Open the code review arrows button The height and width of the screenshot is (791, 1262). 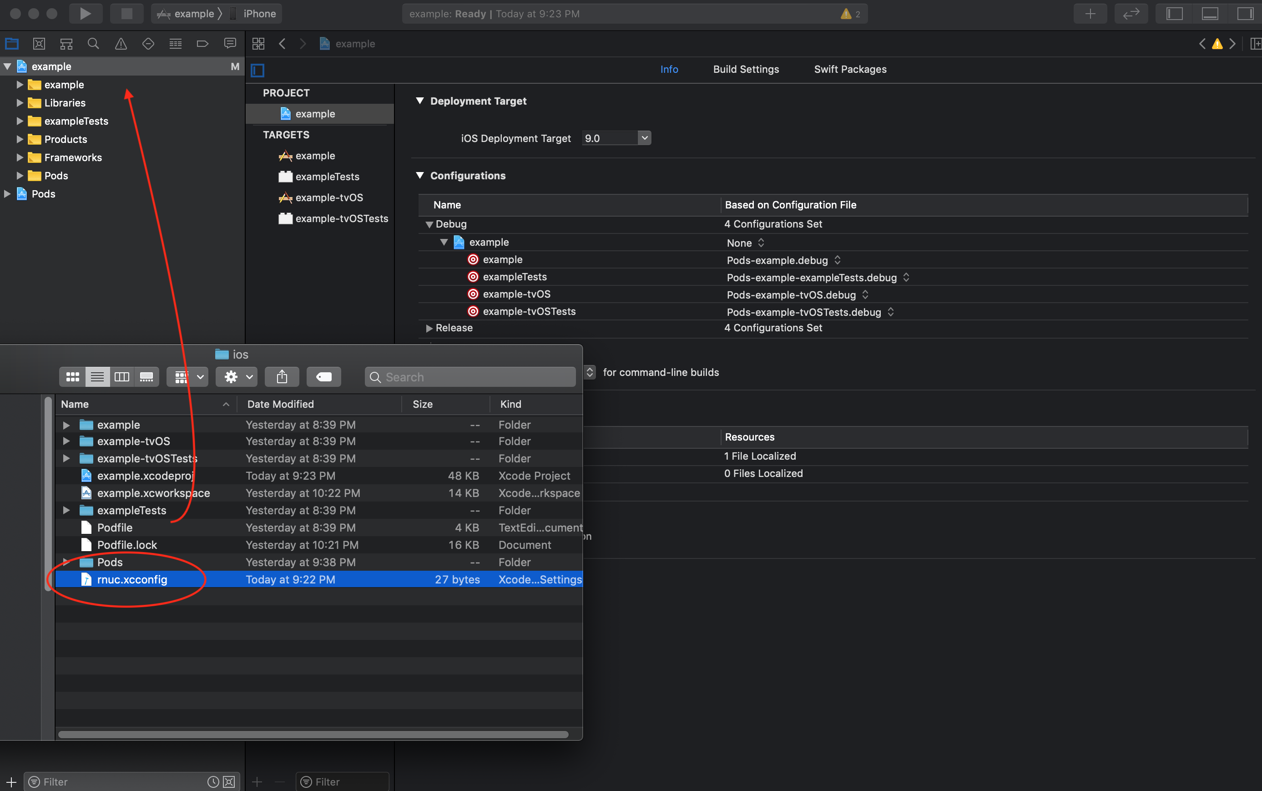tap(1131, 14)
